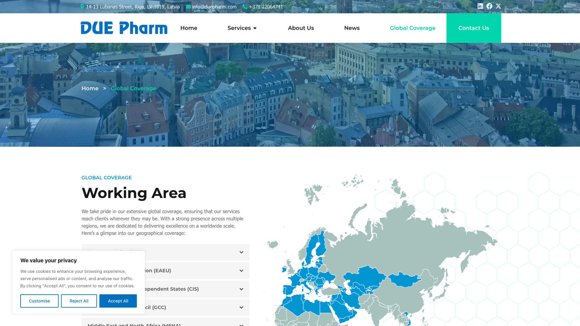This screenshot has width=580, height=326.
Task: Expand the CIS accordion chevron
Action: pyautogui.click(x=241, y=289)
